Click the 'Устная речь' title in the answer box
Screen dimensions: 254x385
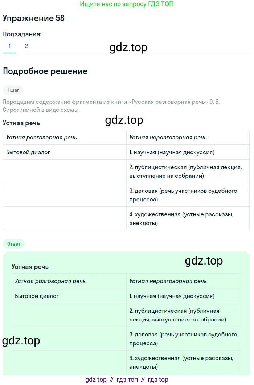[30, 267]
